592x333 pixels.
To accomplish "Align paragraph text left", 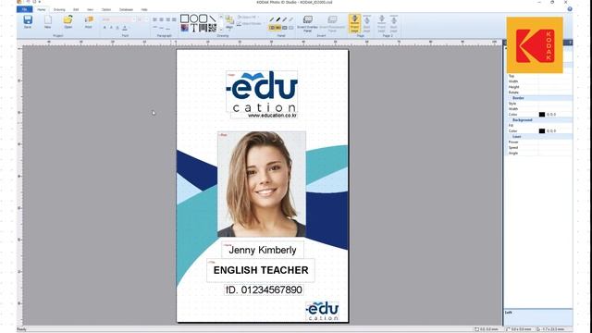I will 154,19.
